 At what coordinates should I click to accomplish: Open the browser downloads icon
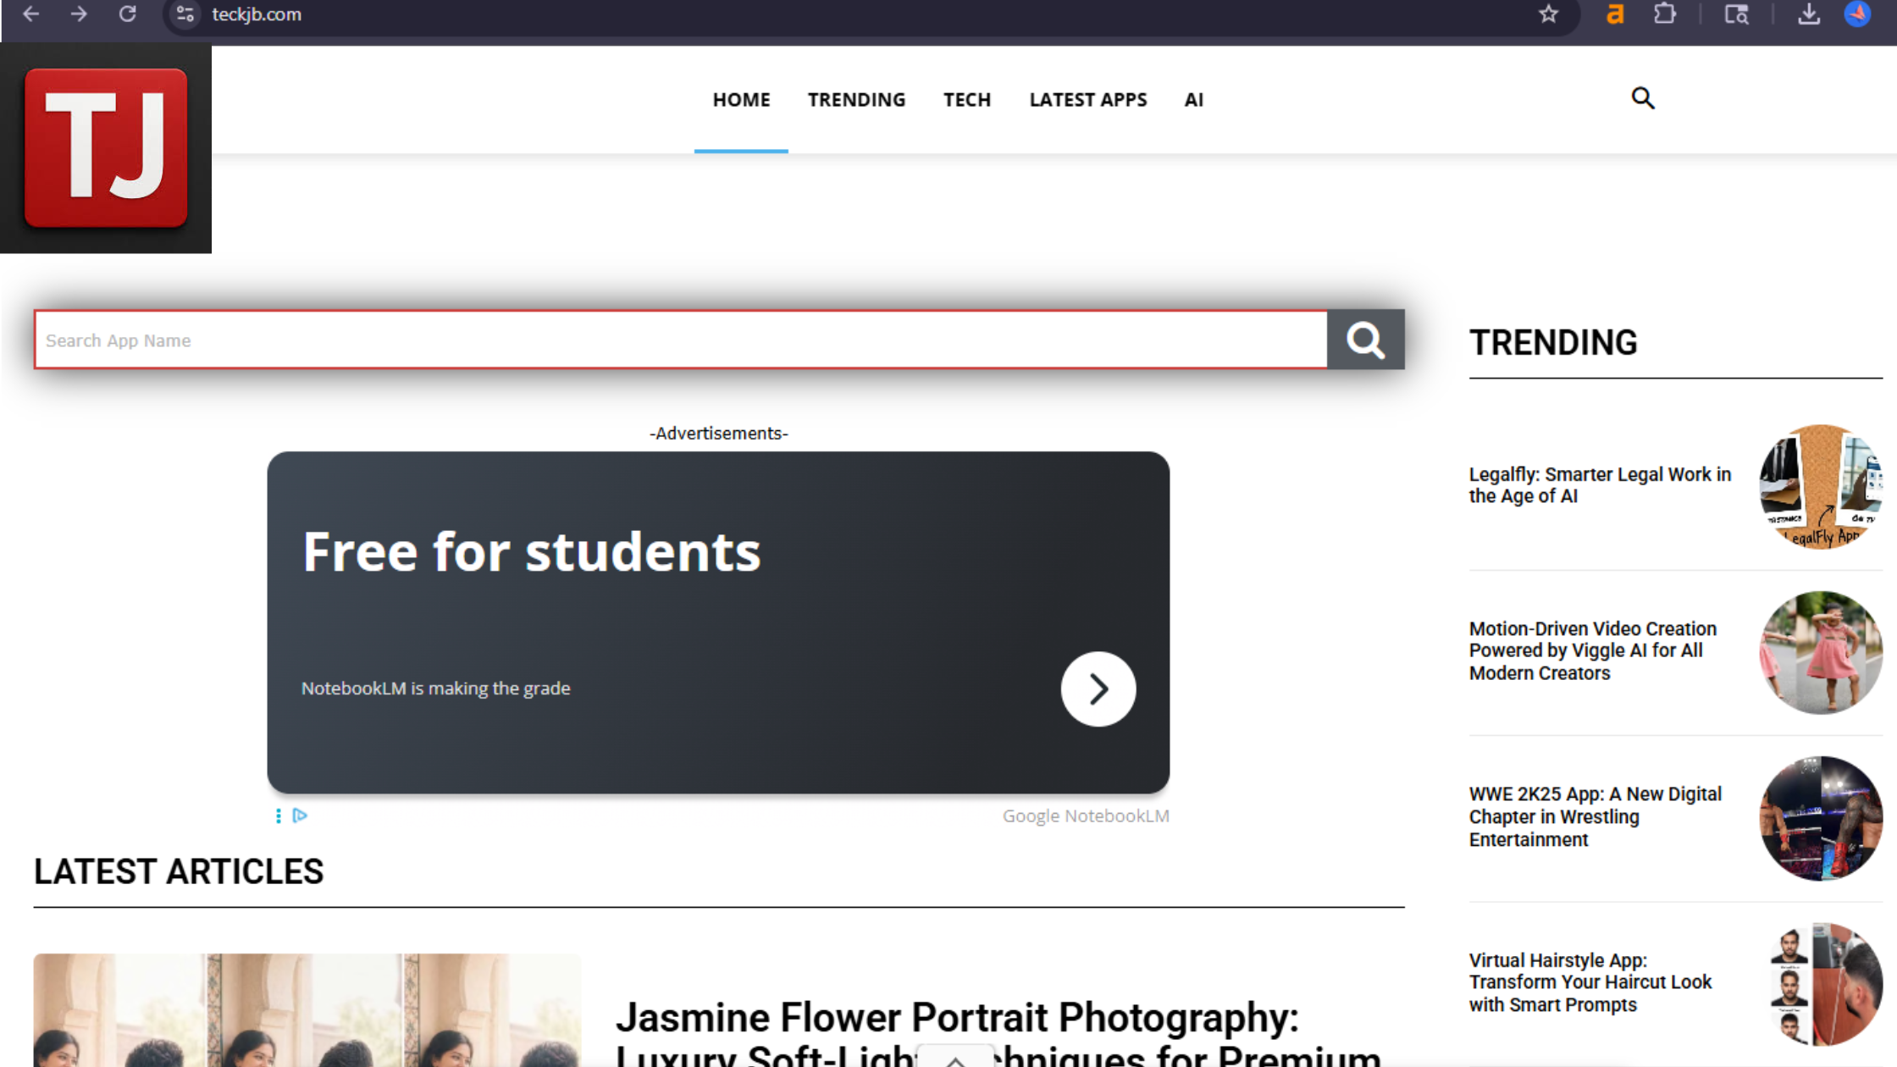click(1809, 14)
